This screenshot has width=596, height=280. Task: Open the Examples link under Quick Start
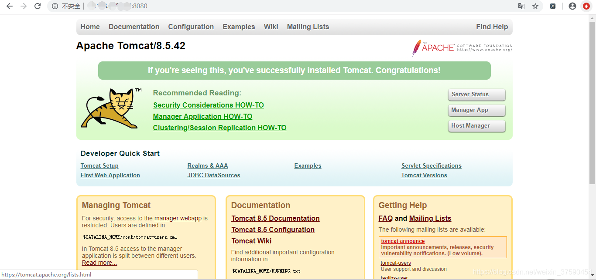tap(308, 165)
